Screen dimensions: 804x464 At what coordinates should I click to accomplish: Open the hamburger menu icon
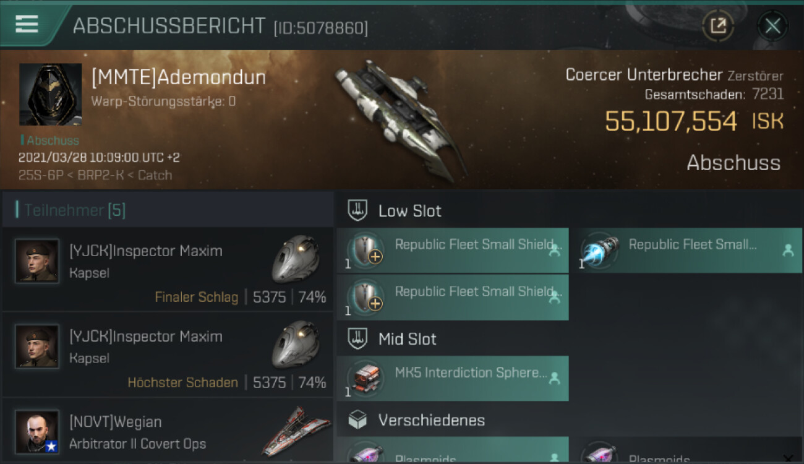[27, 24]
